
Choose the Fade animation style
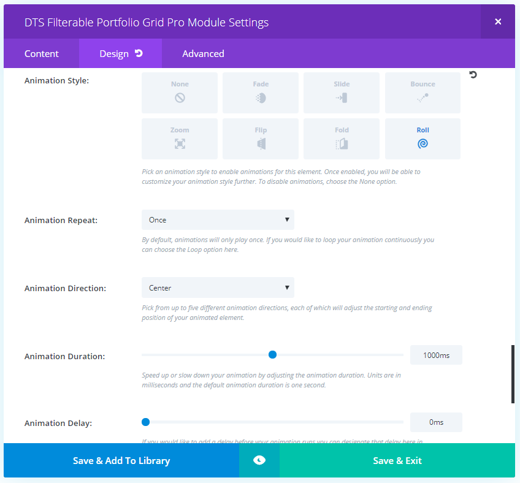(x=261, y=93)
